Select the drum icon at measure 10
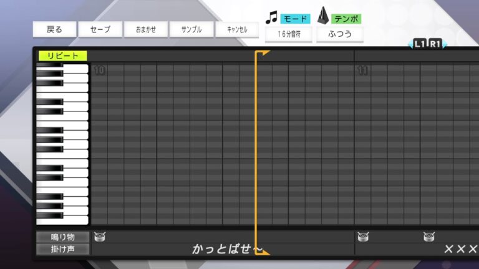The width and height of the screenshot is (479, 269). [100, 237]
